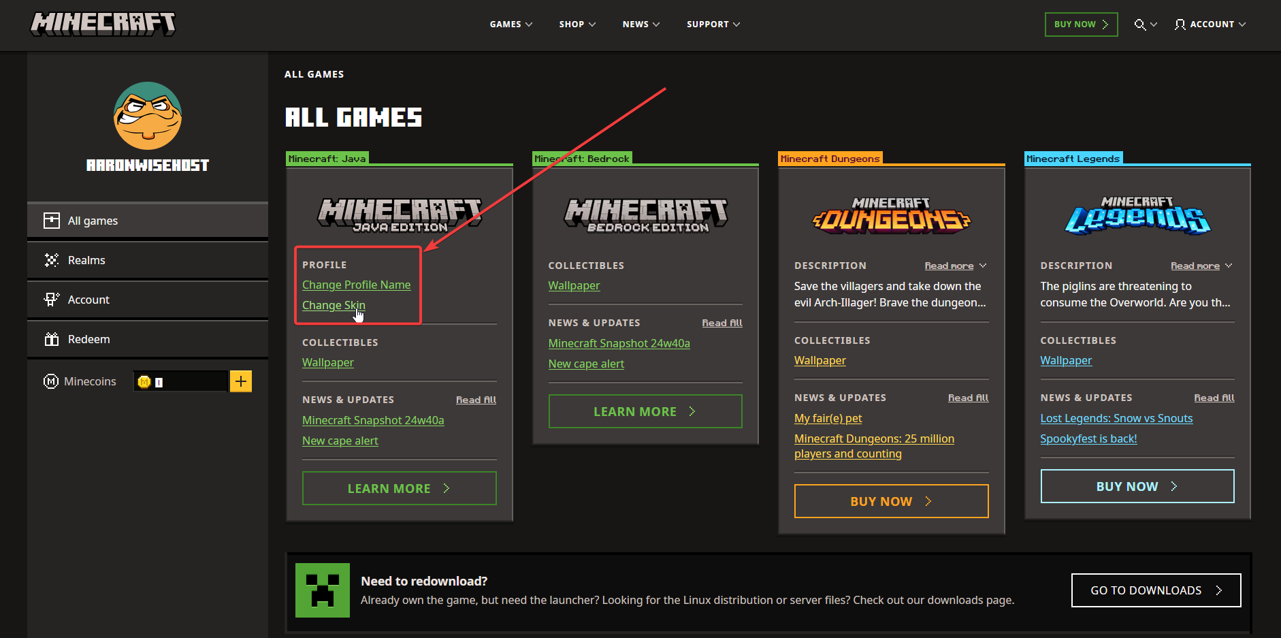Open Account in sidebar

[148, 300]
